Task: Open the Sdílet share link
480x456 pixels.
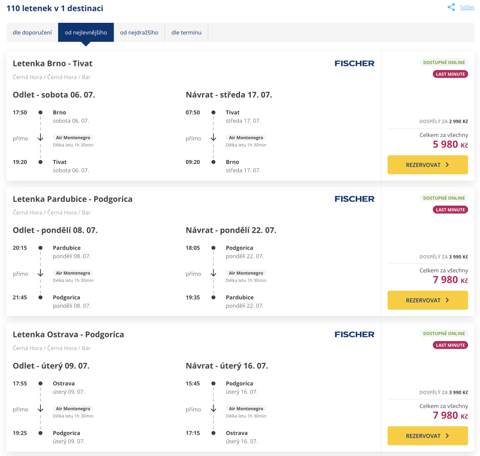Action: click(x=467, y=7)
